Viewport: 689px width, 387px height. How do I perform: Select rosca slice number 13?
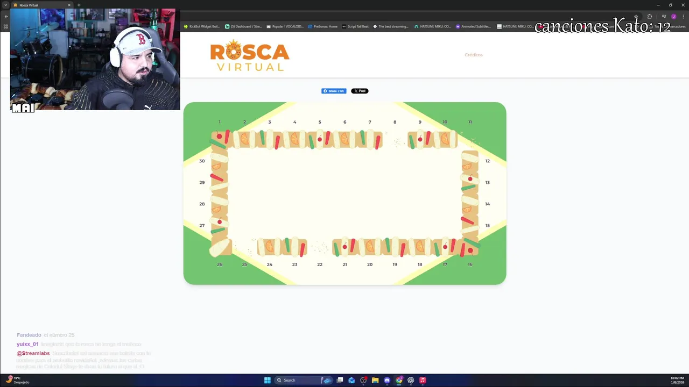point(470,182)
